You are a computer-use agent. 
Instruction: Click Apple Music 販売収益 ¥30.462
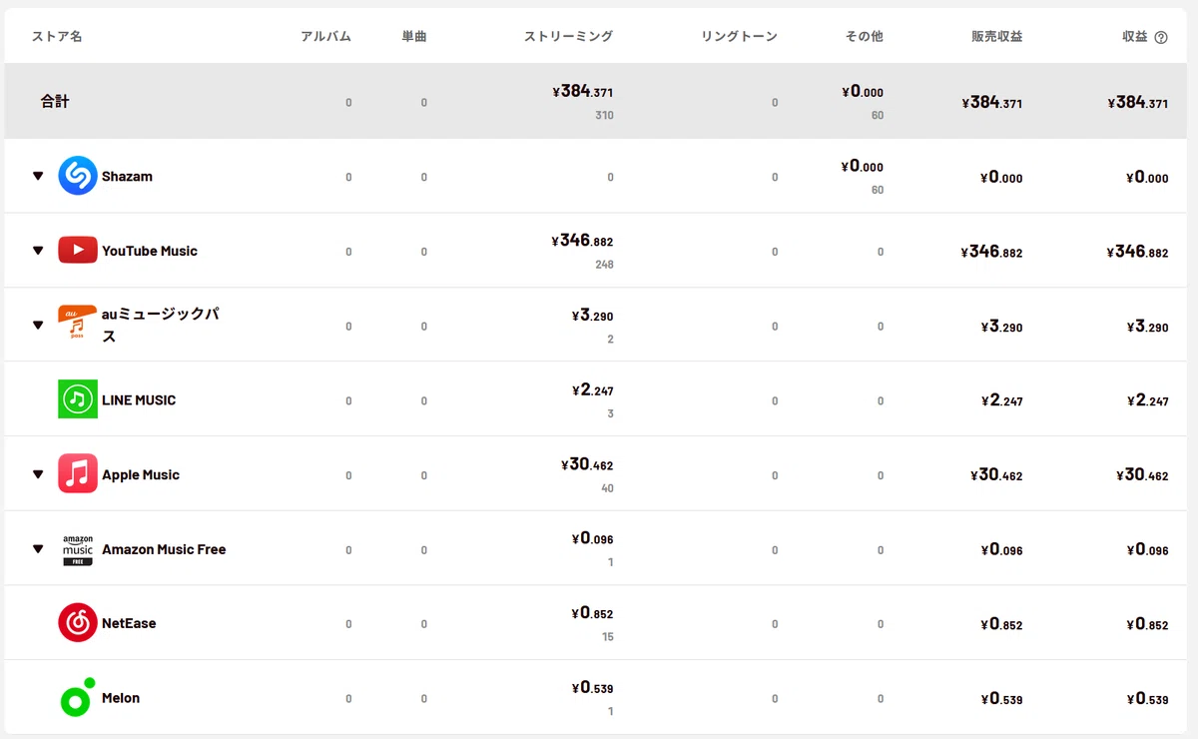click(x=997, y=475)
